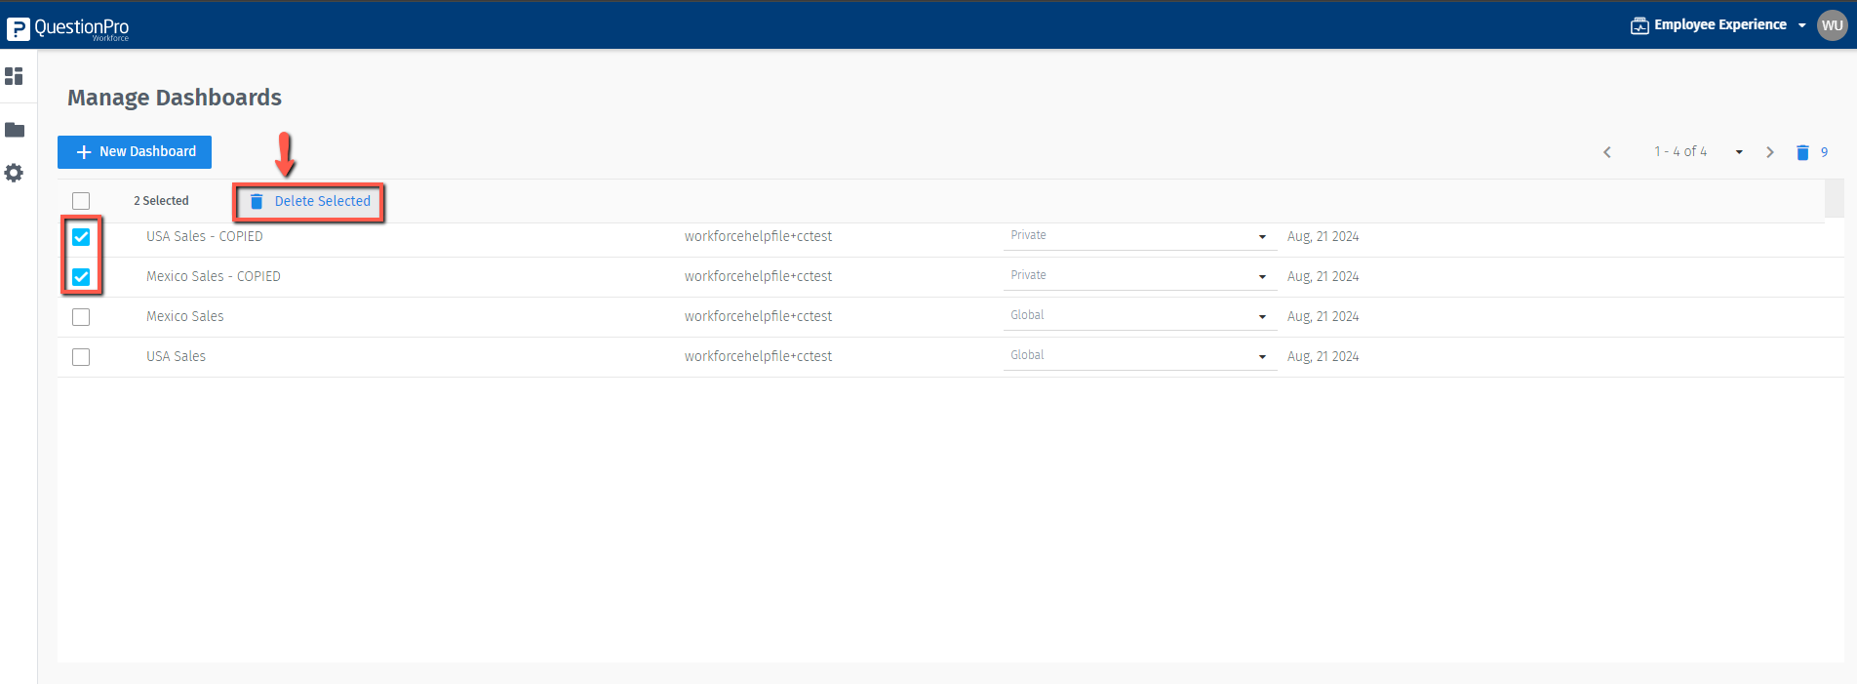This screenshot has height=684, width=1857.
Task: Open the USA Sales dashboard name
Action: pos(177,356)
